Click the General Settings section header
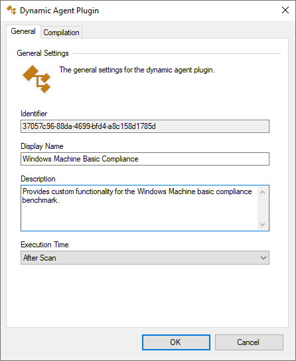296x361 pixels. point(42,53)
